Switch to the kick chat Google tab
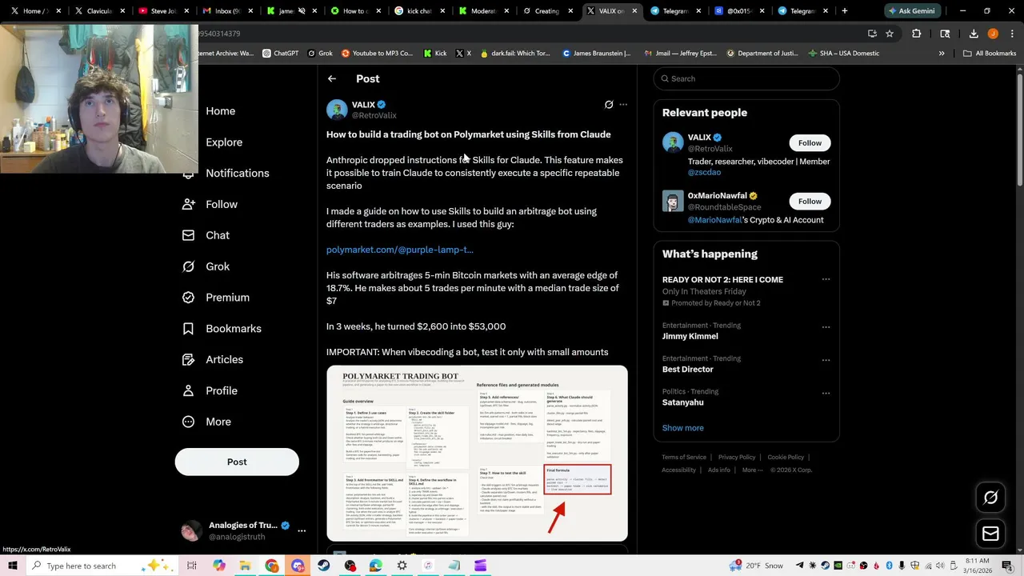 click(x=419, y=11)
